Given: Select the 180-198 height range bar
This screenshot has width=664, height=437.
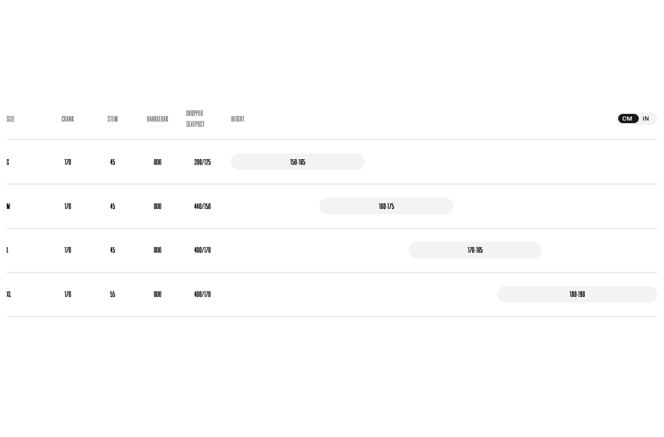Looking at the screenshot, I should tap(577, 294).
